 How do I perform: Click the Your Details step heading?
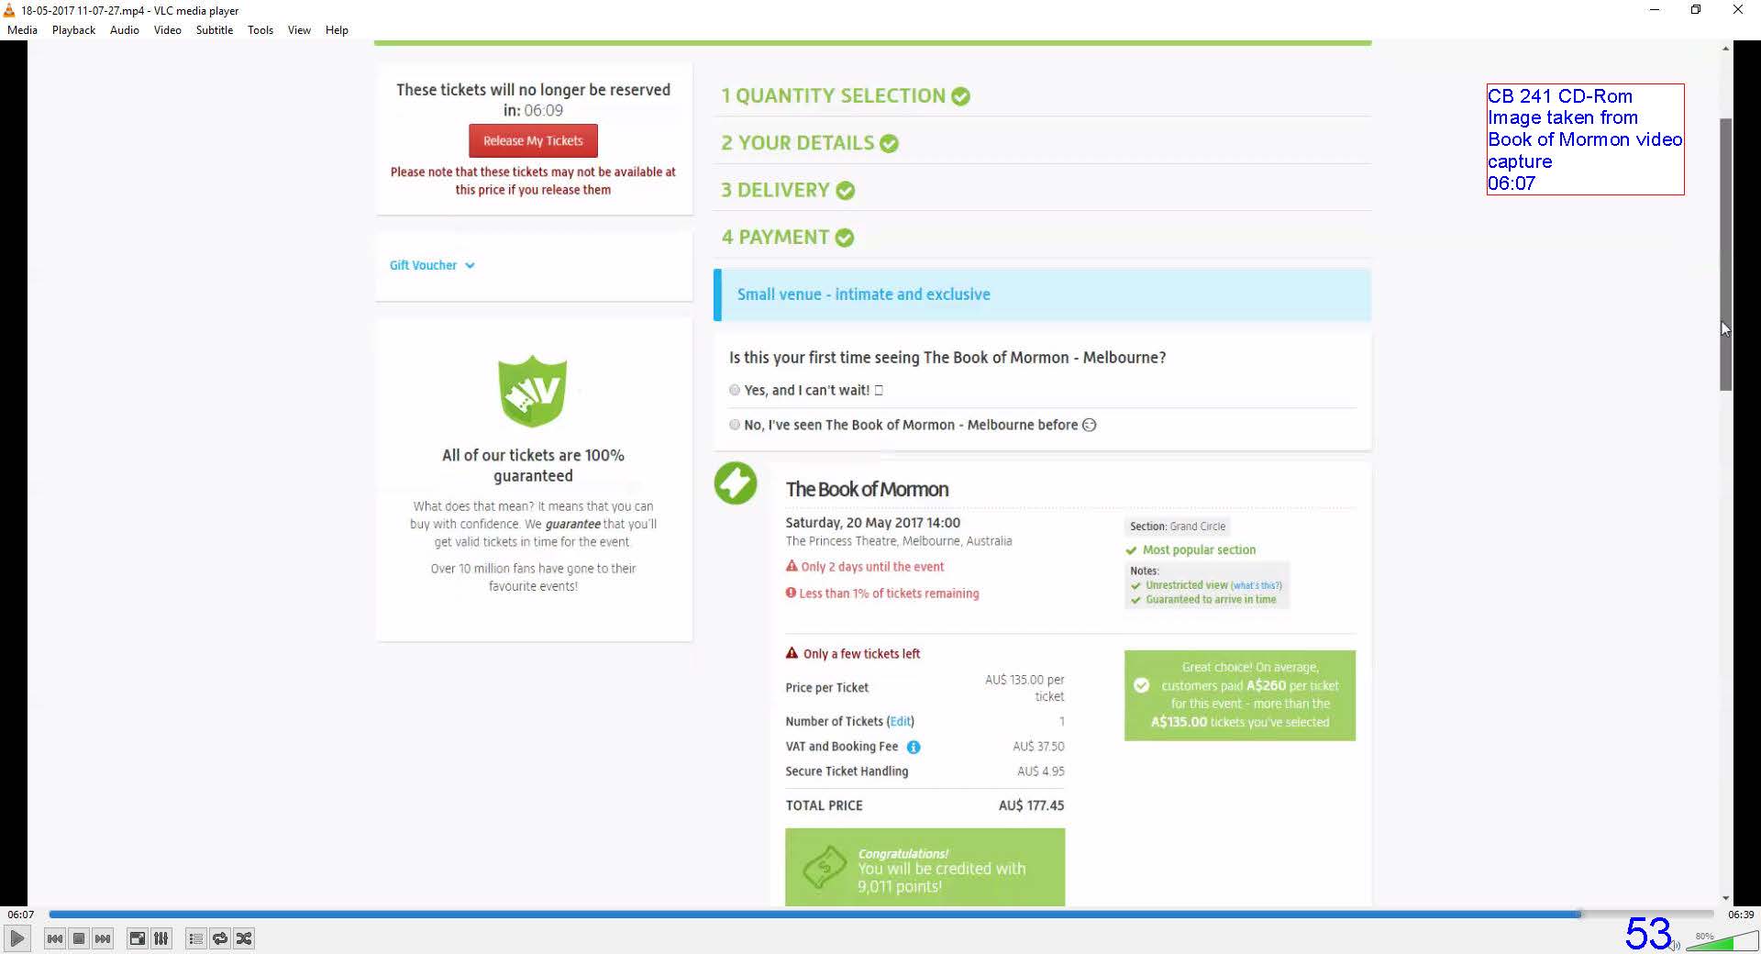[x=797, y=143]
